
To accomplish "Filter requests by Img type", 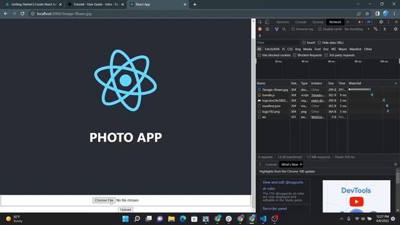I will pyautogui.click(x=297, y=49).
